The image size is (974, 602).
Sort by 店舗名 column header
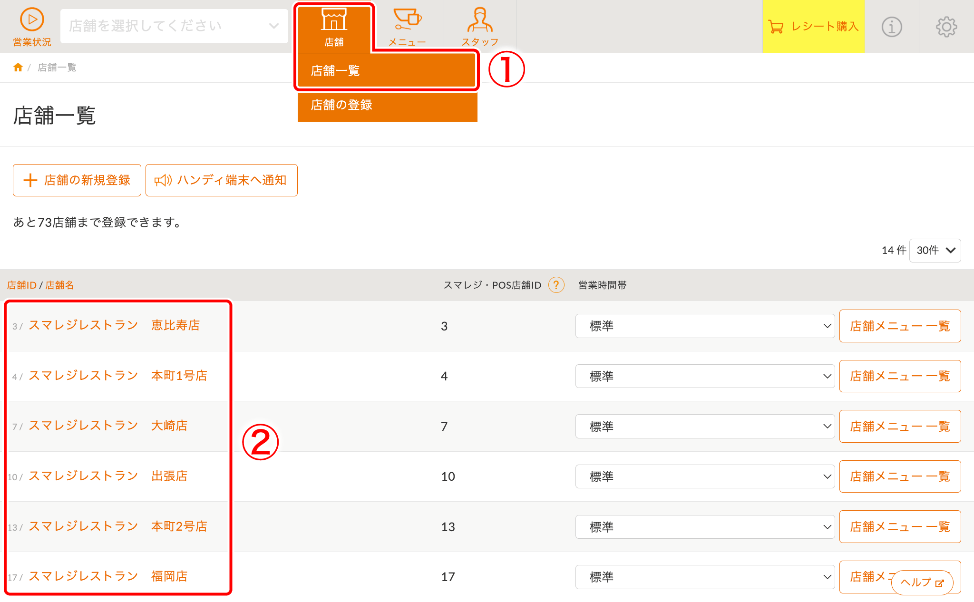point(59,285)
